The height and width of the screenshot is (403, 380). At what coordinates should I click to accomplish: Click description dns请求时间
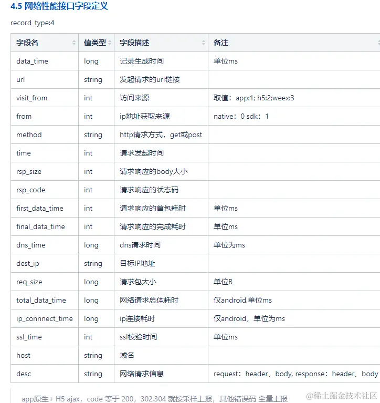click(x=140, y=245)
